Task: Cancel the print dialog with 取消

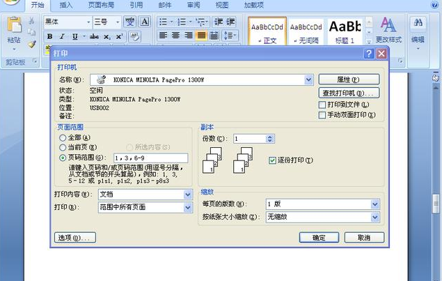Action: 364,238
